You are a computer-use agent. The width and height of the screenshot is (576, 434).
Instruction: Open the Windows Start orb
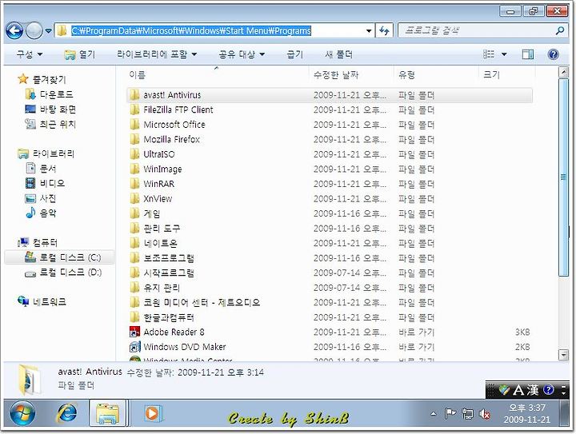[22, 413]
